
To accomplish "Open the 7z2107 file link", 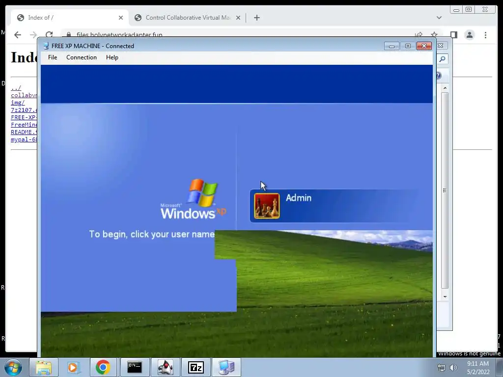I will coord(24,110).
